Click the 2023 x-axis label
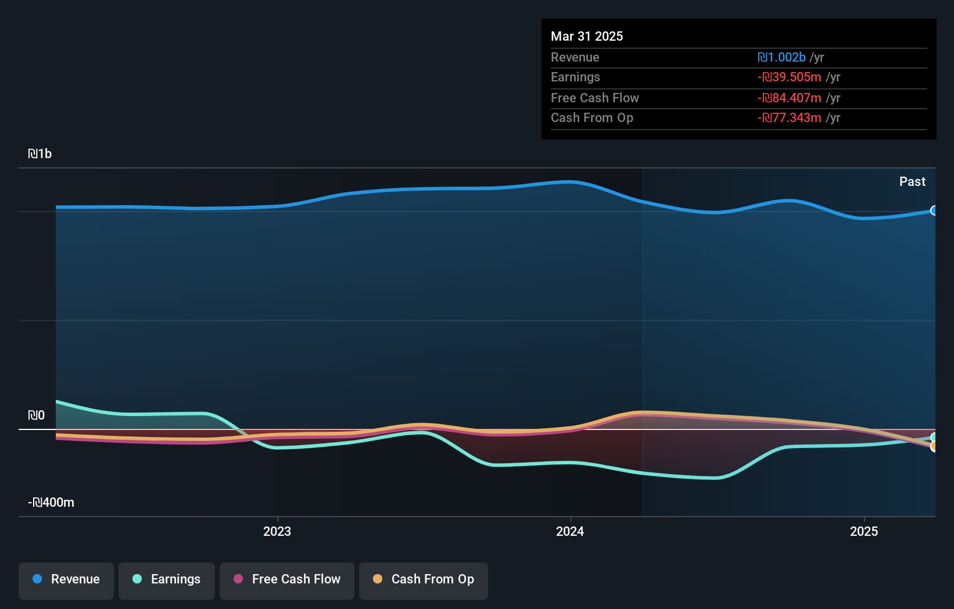 [x=277, y=531]
